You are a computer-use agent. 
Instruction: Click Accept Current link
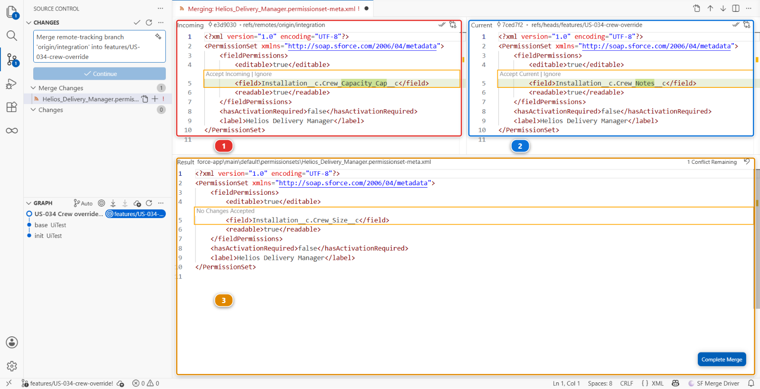519,74
